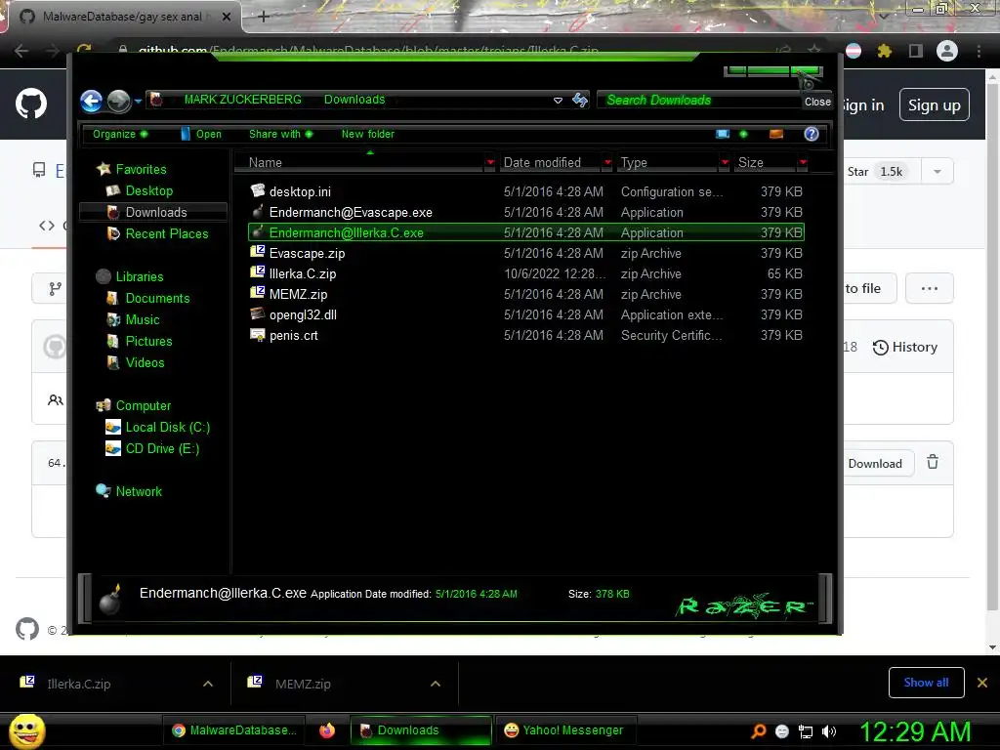
Task: Open the Type column filter arrow
Action: pyautogui.click(x=725, y=163)
